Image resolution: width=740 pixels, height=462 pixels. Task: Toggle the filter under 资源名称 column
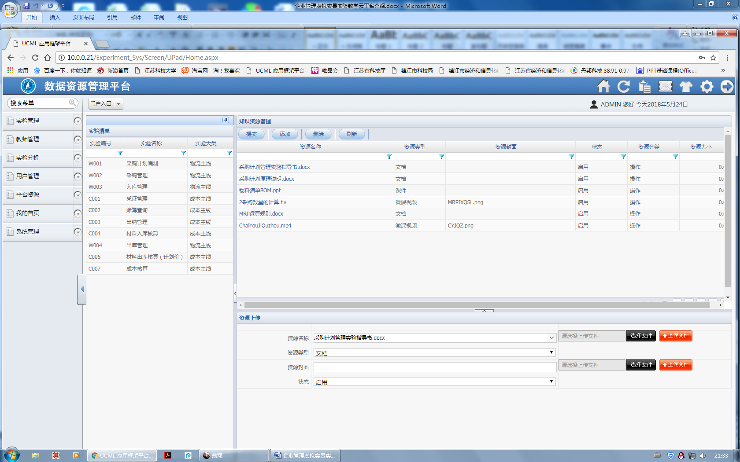coord(389,157)
